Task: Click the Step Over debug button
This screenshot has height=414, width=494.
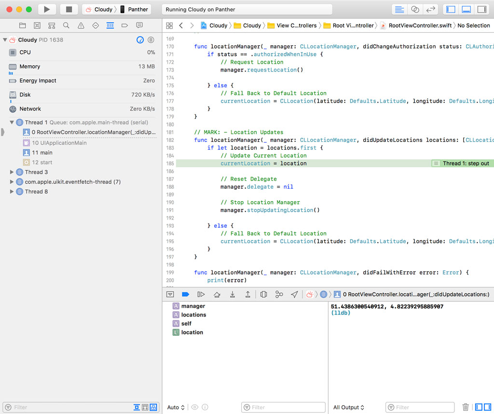Action: point(217,294)
